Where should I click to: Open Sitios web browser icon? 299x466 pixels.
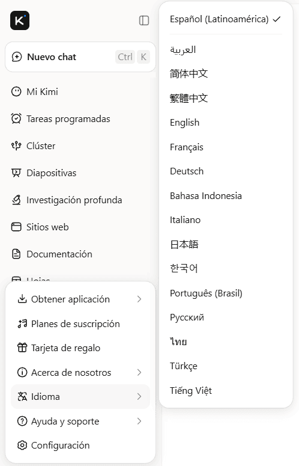(x=16, y=227)
